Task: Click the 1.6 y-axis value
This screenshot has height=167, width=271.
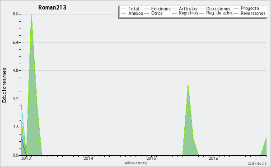Action: click(x=15, y=127)
